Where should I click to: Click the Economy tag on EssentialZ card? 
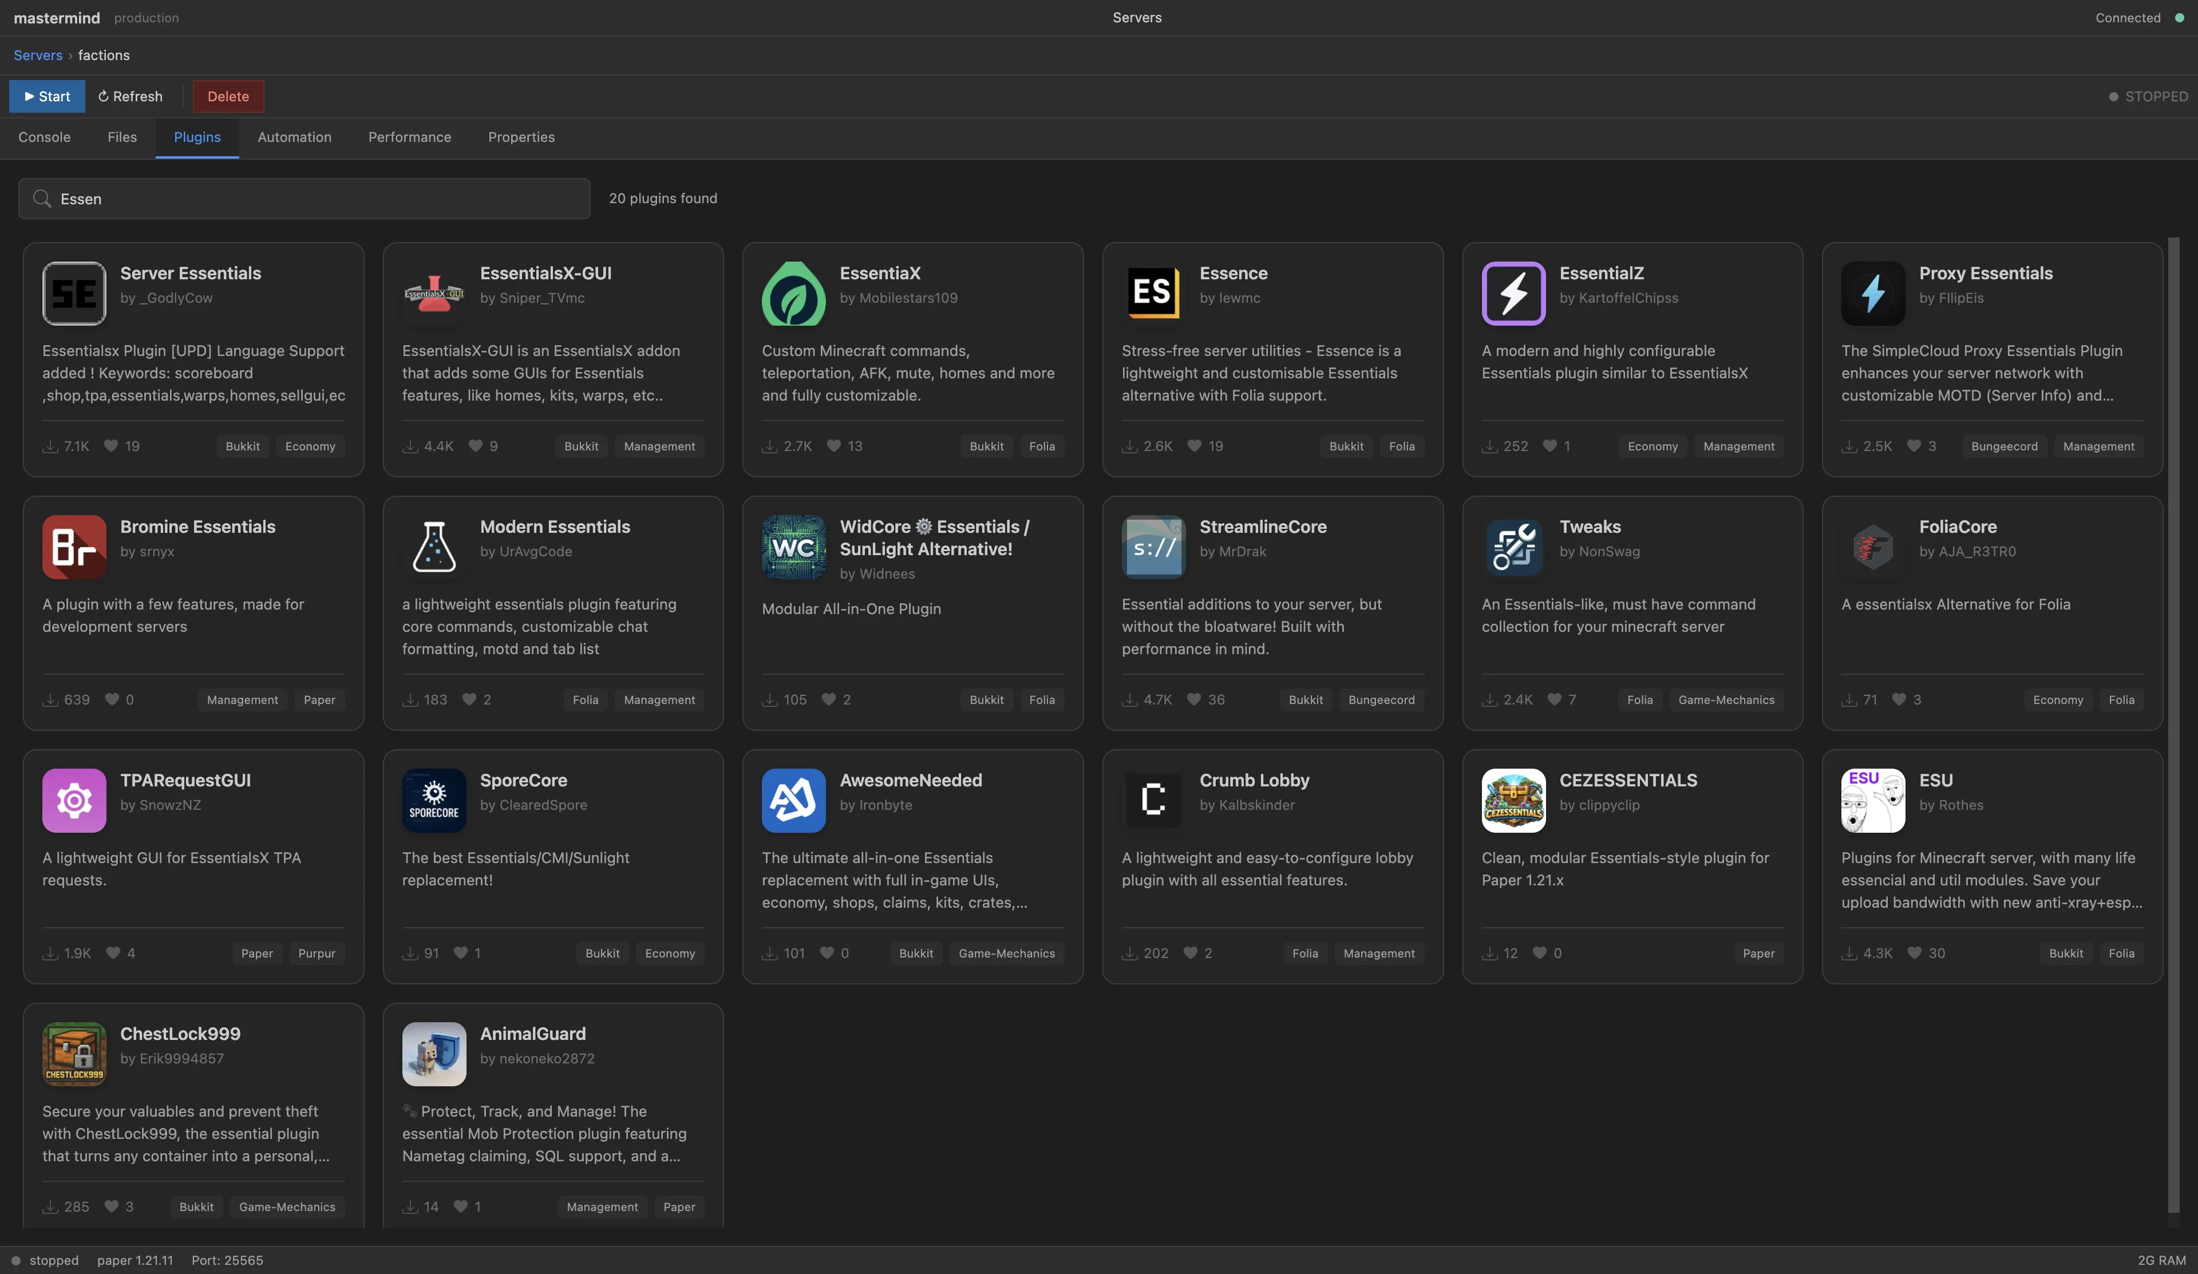click(1652, 446)
